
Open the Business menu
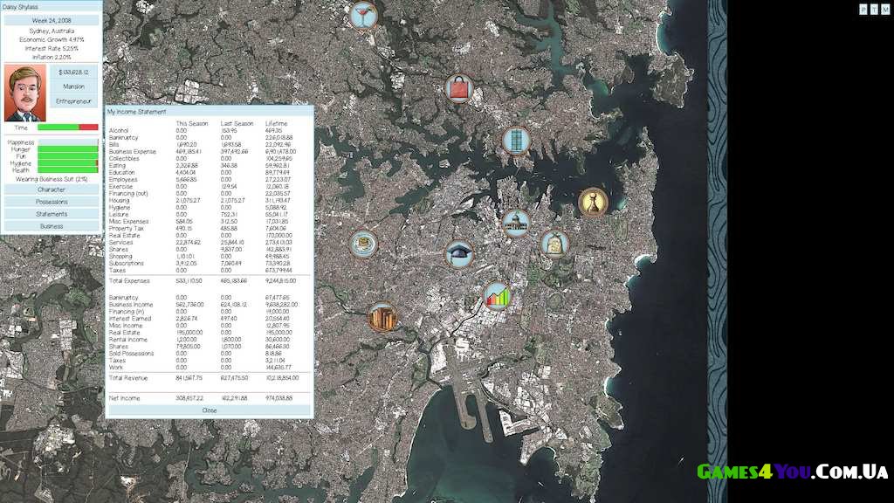[x=52, y=226]
